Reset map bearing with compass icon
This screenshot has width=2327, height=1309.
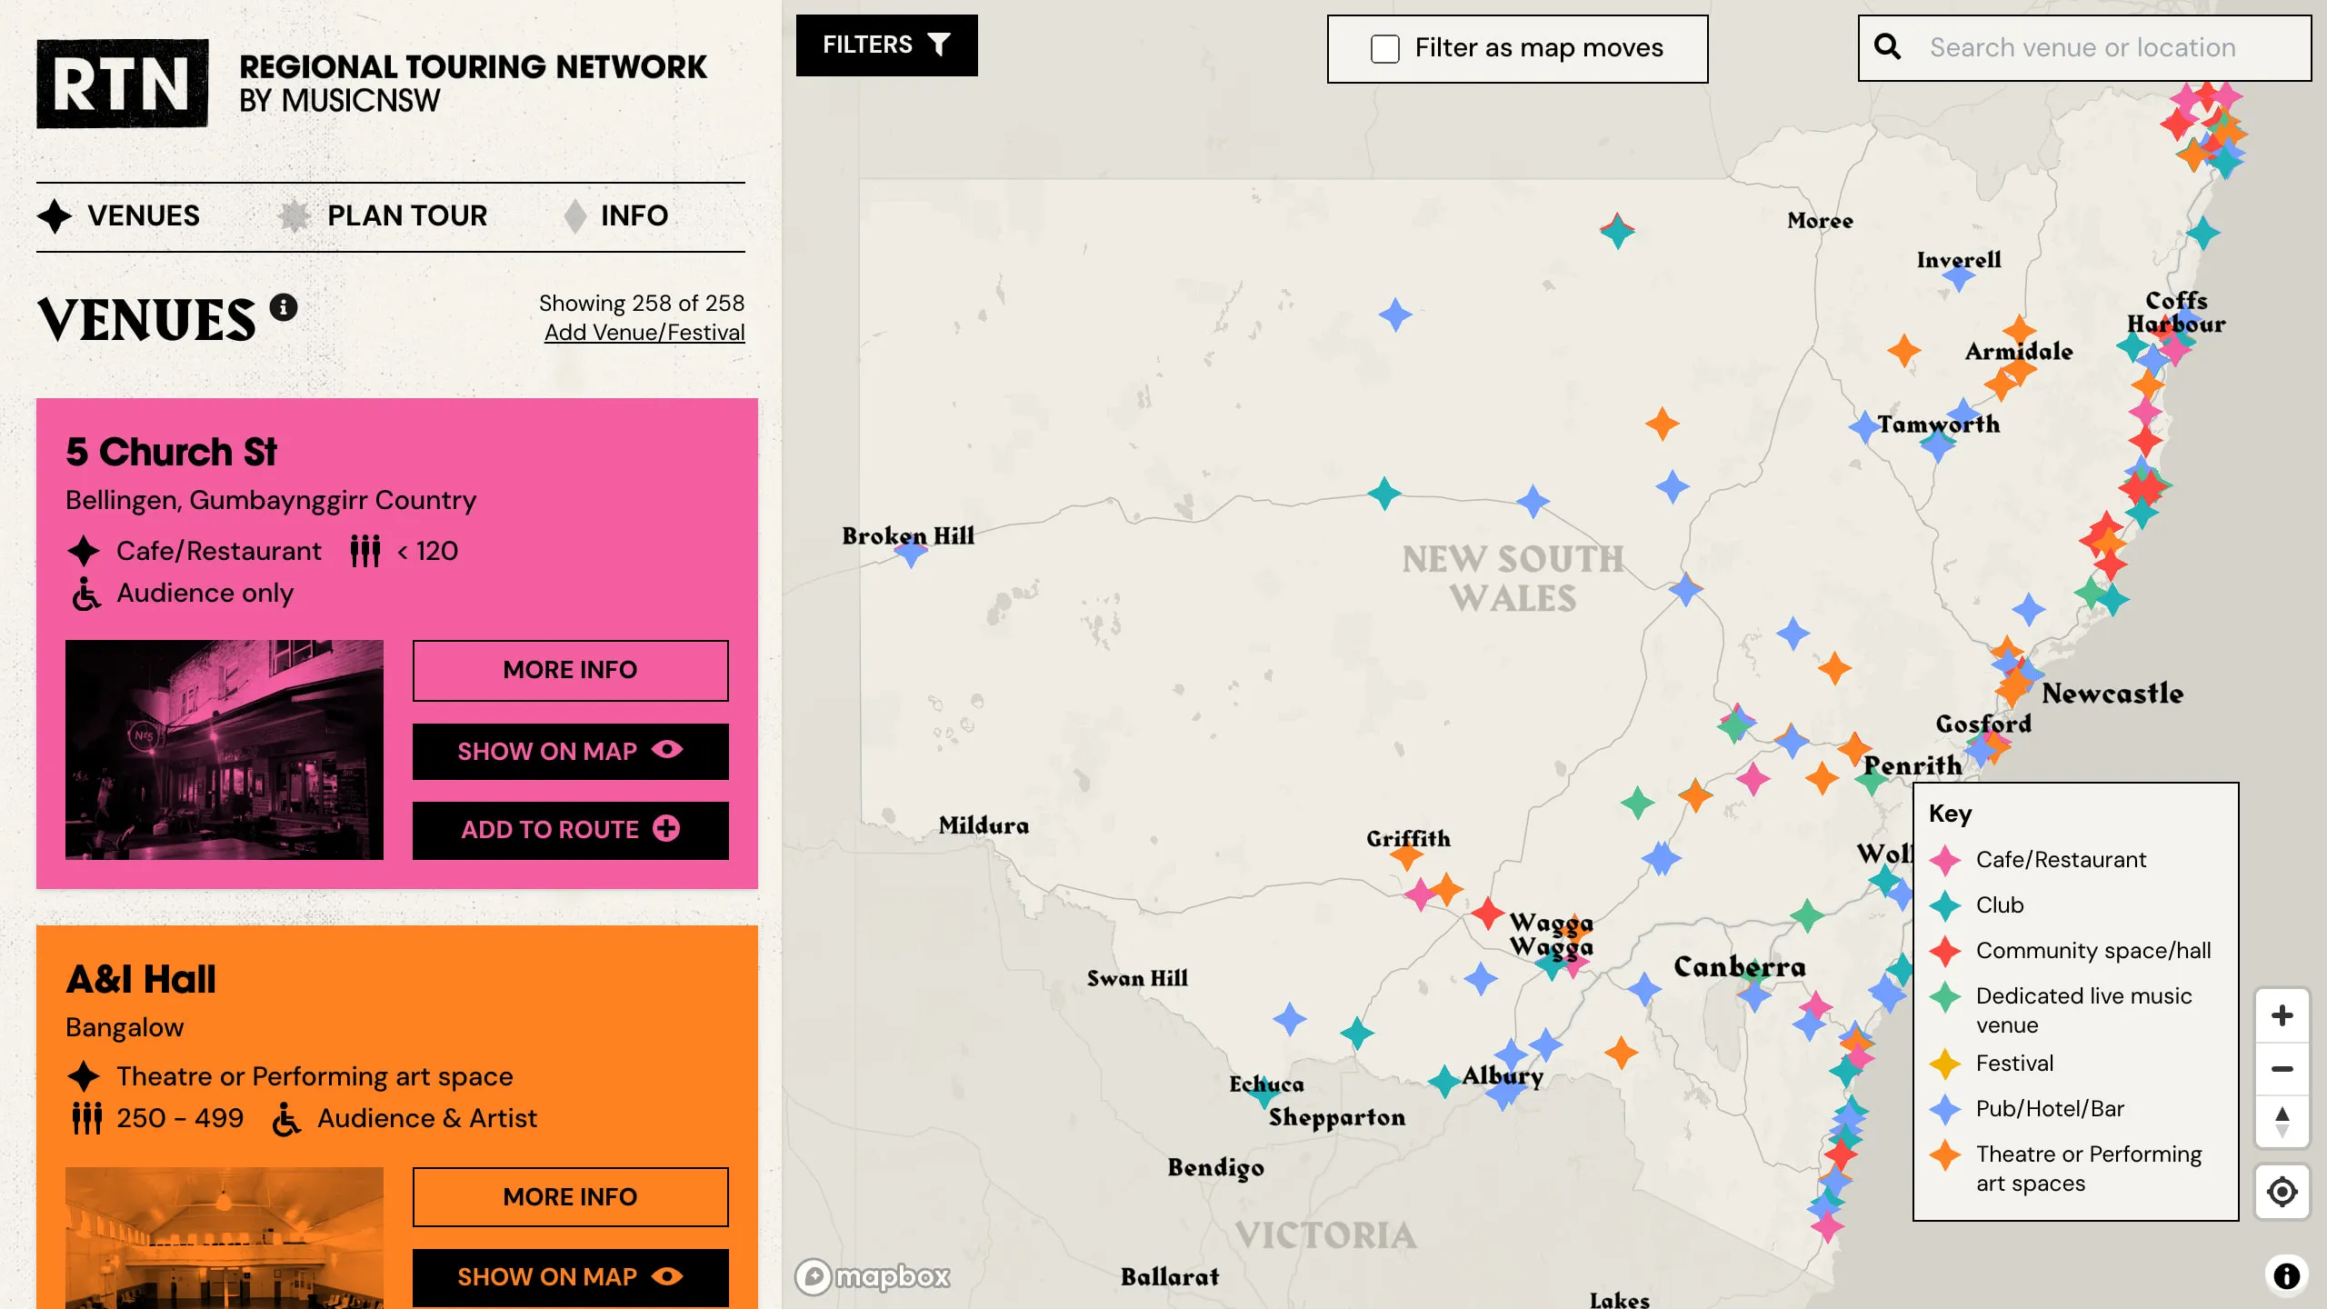[x=2282, y=1122]
